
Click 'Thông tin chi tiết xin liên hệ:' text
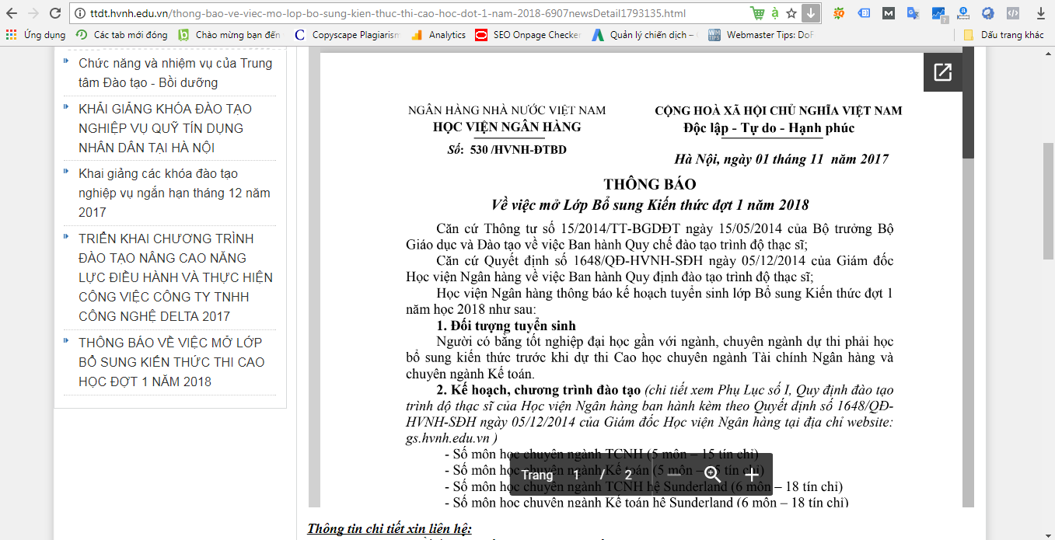[x=389, y=528]
